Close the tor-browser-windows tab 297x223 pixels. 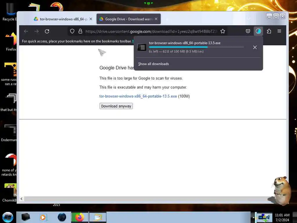(x=91, y=19)
